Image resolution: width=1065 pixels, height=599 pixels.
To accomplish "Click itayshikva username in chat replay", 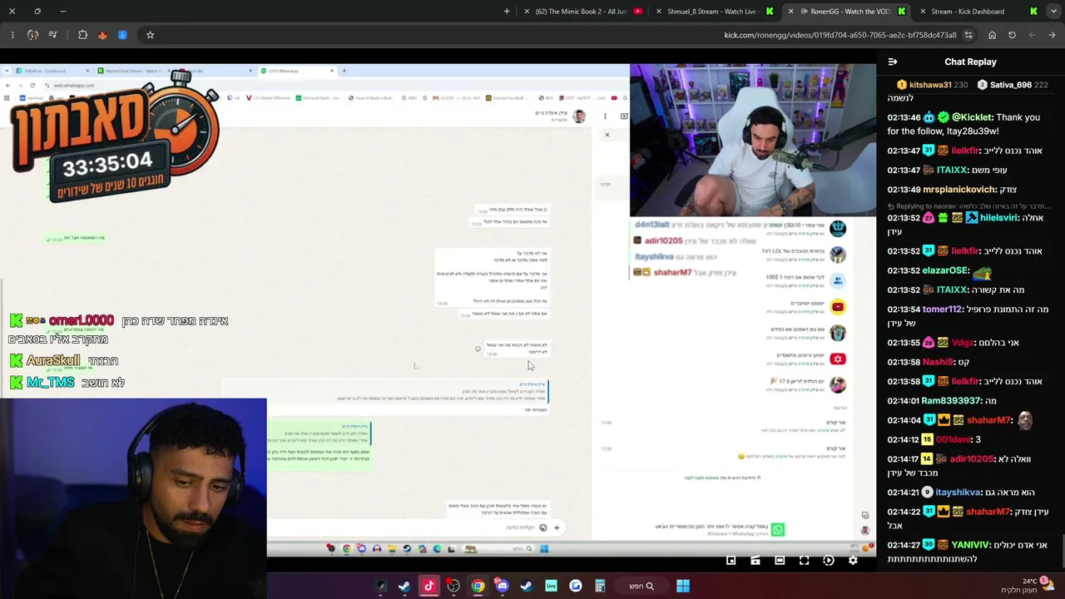I will pos(958,493).
